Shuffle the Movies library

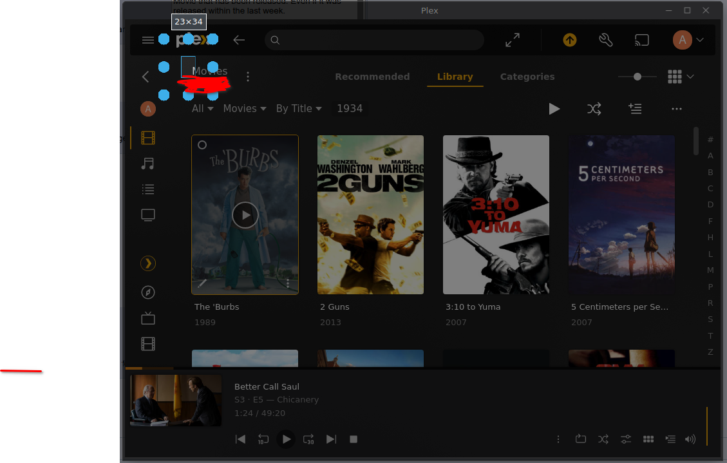coord(594,109)
